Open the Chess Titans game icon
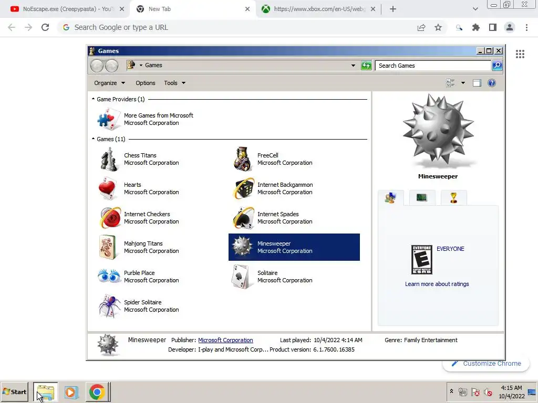538x403 pixels. (x=109, y=159)
